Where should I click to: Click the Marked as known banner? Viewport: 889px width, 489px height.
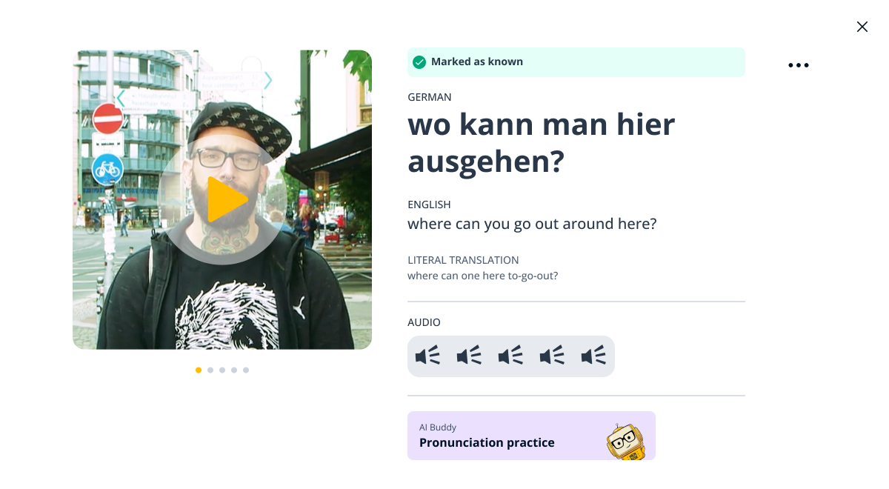click(x=576, y=62)
